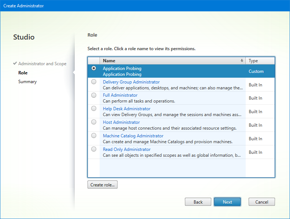290x219 pixels.
Task: Select the Application Probing radio button
Action: 94,68
